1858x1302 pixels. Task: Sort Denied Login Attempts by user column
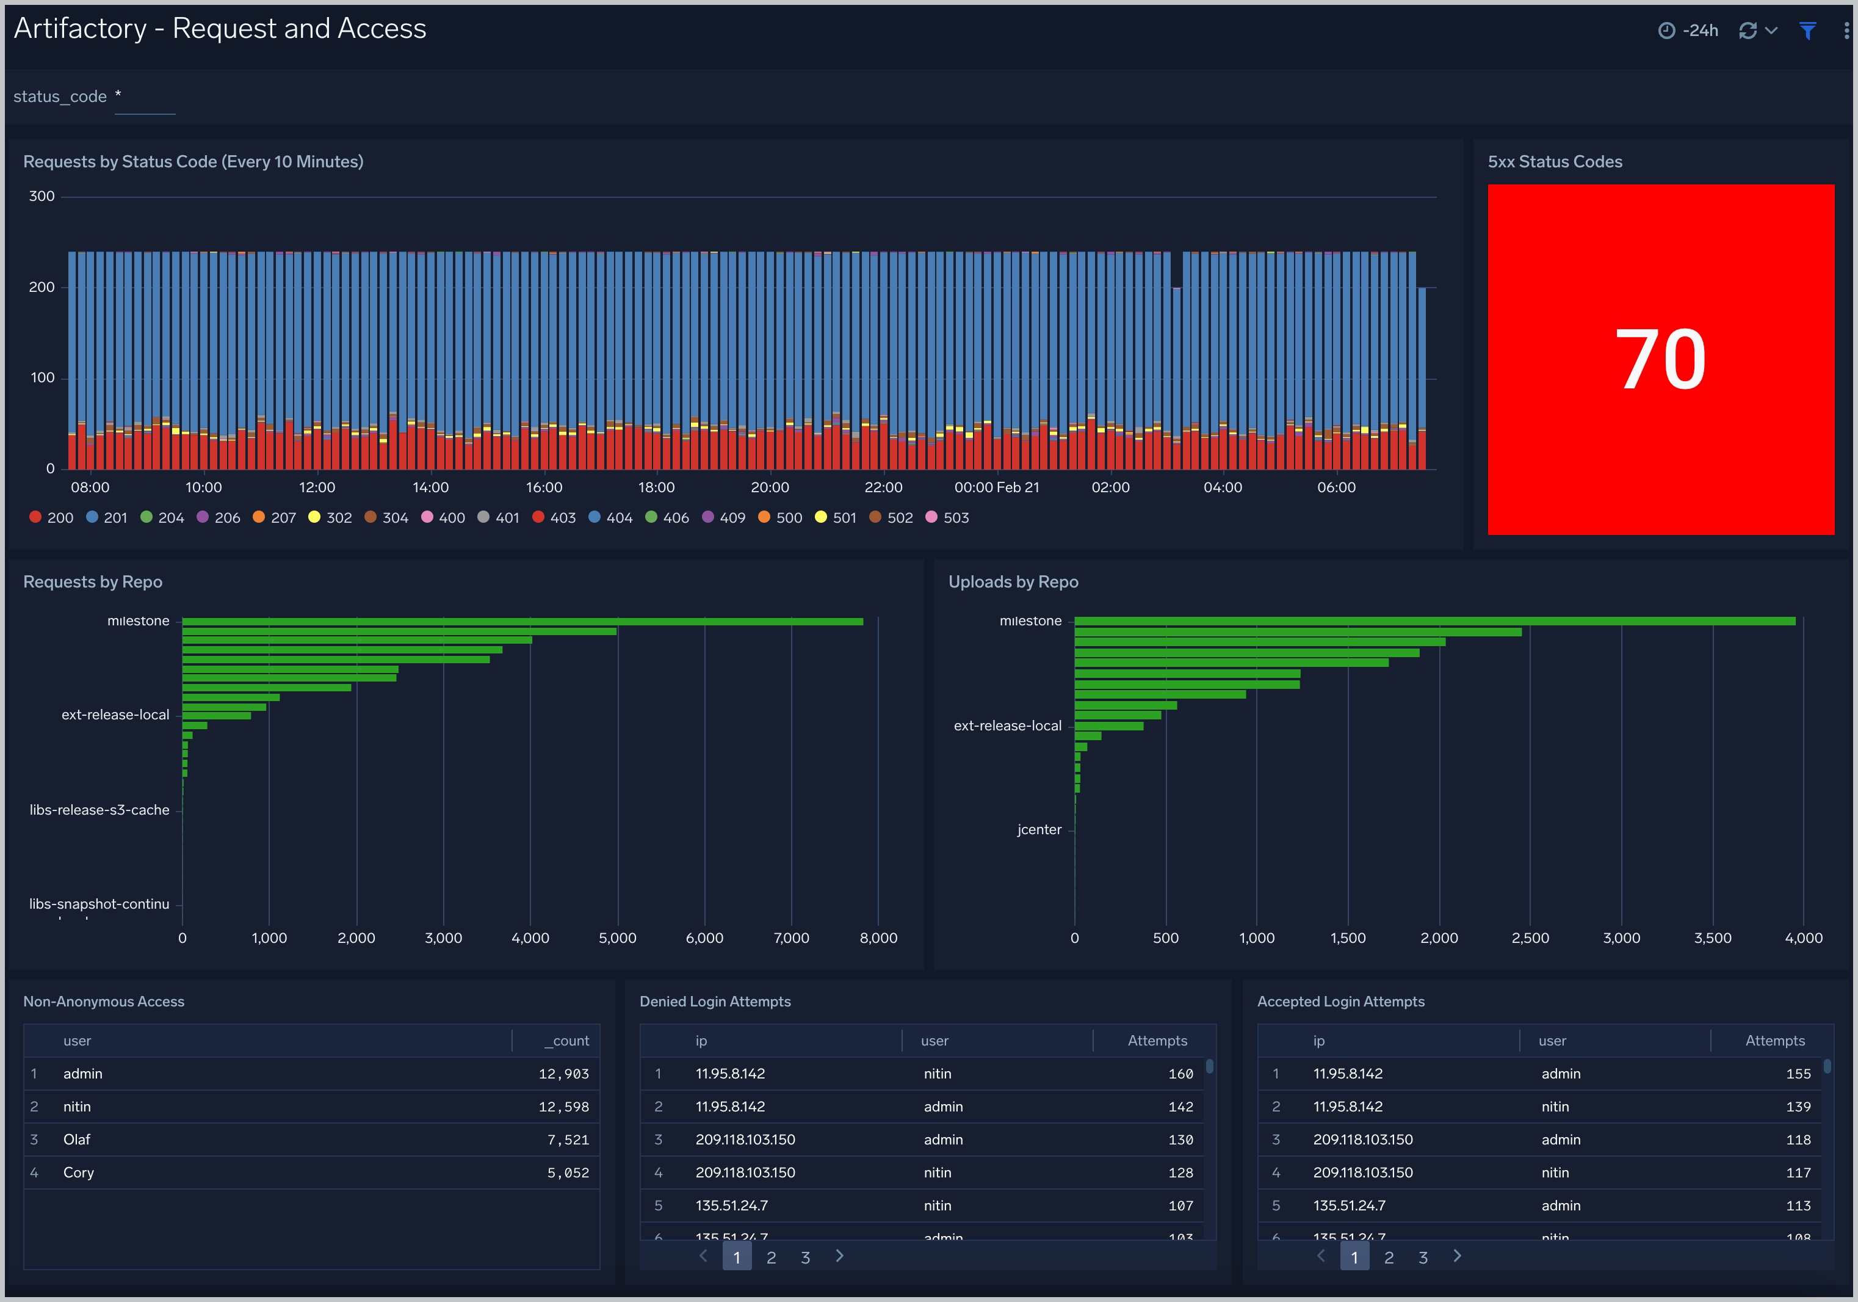click(x=934, y=1041)
